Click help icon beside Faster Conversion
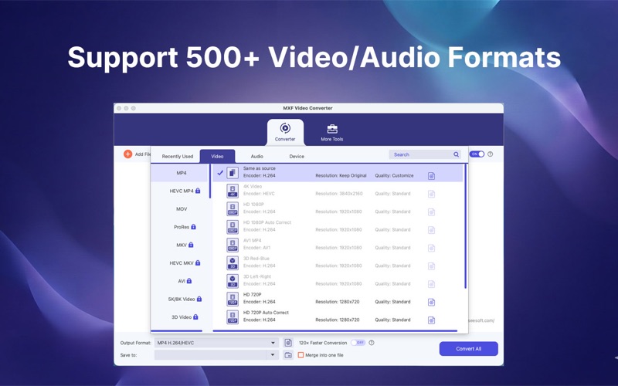This screenshot has height=386, width=618. pos(372,343)
